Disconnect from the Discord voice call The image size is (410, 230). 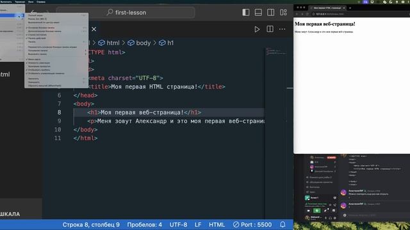(334, 205)
